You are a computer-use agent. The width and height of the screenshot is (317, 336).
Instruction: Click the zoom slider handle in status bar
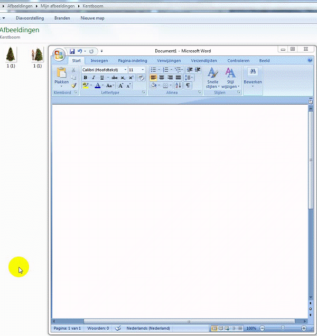click(x=283, y=328)
